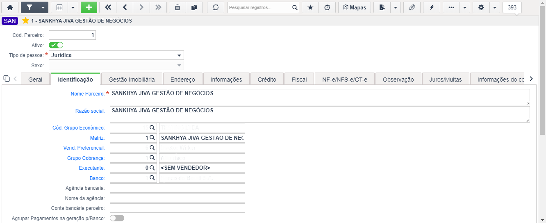Click the SAN badge label
Viewport: 546px width, 223px height.
coord(10,20)
